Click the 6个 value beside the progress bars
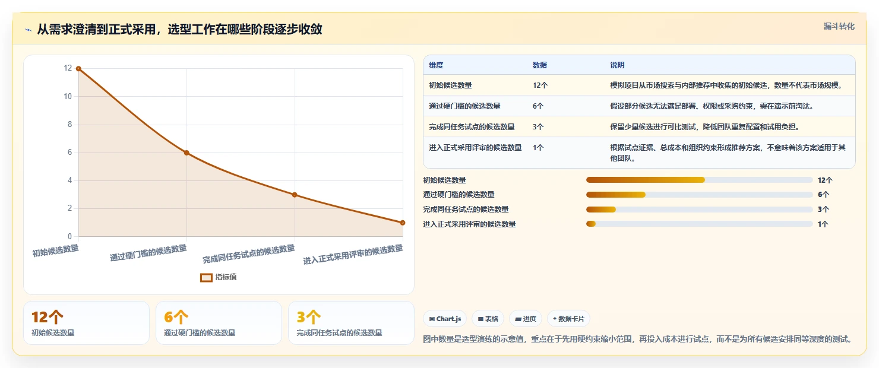 (x=823, y=195)
